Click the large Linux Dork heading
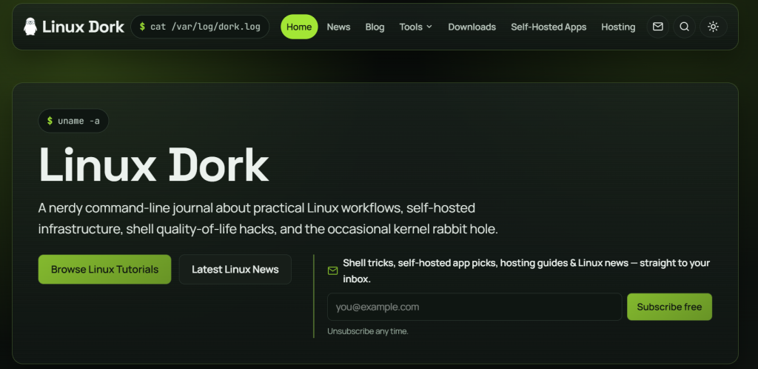Image resolution: width=758 pixels, height=369 pixels. point(153,164)
